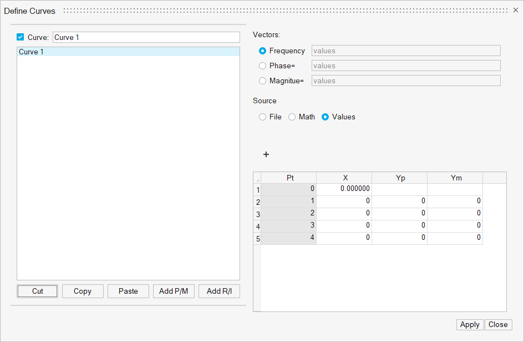Select Values as the source
Screen dimensions: 524x342
point(325,117)
